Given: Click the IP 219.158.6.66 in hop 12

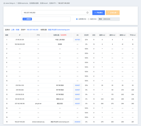Looking at the screenshot, I should click(20, 90).
